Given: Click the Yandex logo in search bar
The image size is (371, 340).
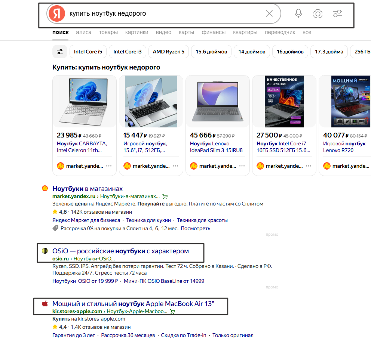Looking at the screenshot, I should (x=57, y=13).
